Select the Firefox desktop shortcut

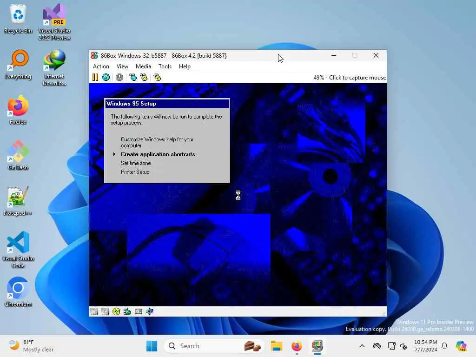tap(18, 110)
